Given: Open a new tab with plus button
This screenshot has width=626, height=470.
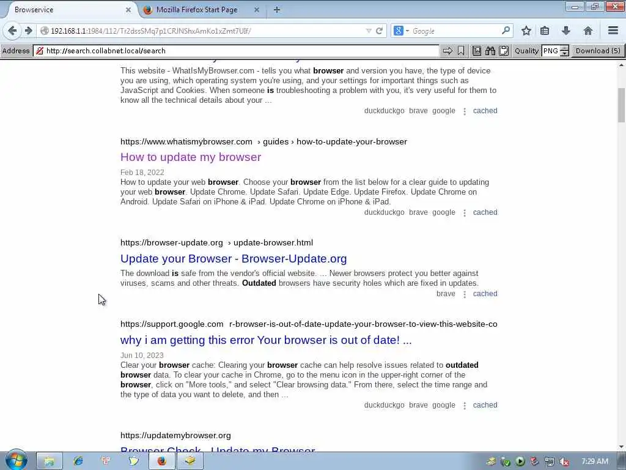Looking at the screenshot, I should [277, 10].
